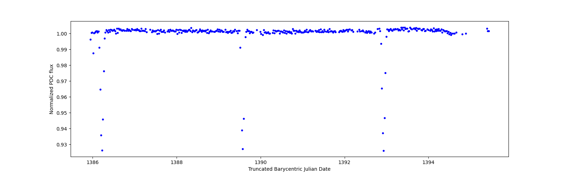Click the x-axis tick label 1388

177,162
